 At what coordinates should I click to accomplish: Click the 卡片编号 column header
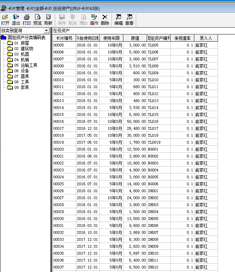coord(64,38)
